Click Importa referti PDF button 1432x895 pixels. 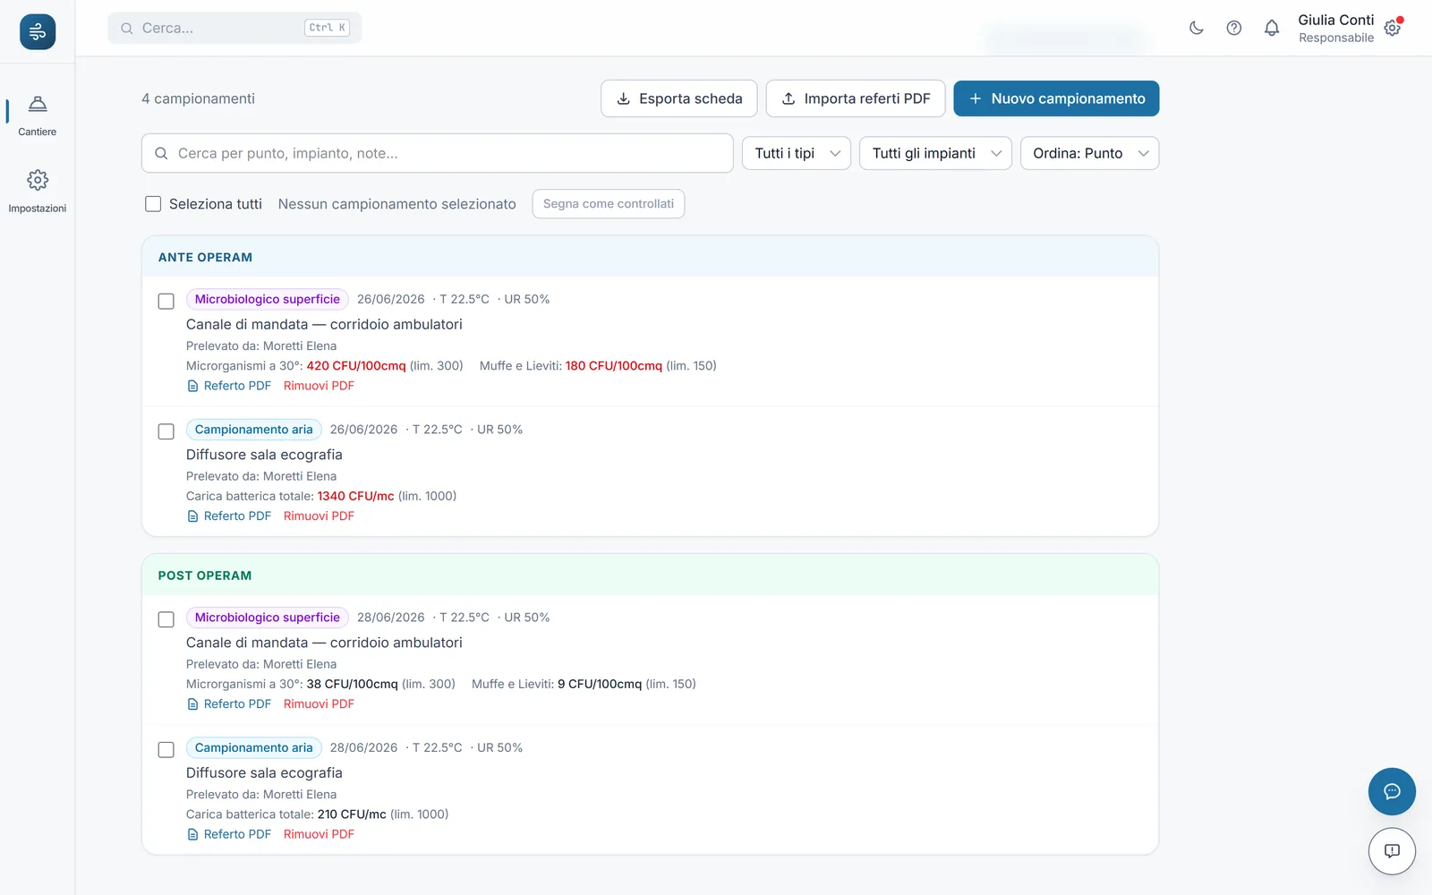click(x=856, y=98)
